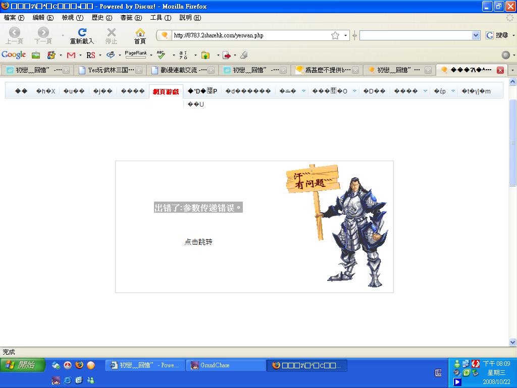
Task: Show the PageRank indicator
Action: (135, 55)
